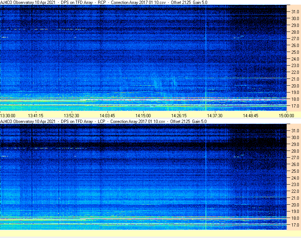Image resolution: width=301 pixels, height=238 pixels.
Task: Click the 19.0 frequency label in RCP panel
Action: [x=295, y=92]
